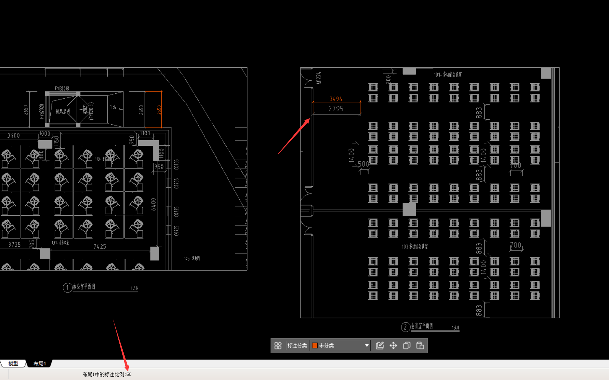Click the 会议室平面图 drawing title
This screenshot has width=609, height=380.
pos(422,326)
